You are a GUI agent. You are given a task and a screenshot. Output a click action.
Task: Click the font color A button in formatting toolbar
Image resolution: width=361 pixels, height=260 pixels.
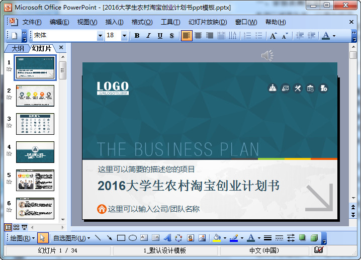pos(326,36)
